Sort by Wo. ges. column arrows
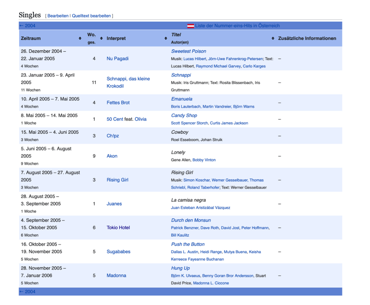The width and height of the screenshot is (370, 305). (101, 39)
